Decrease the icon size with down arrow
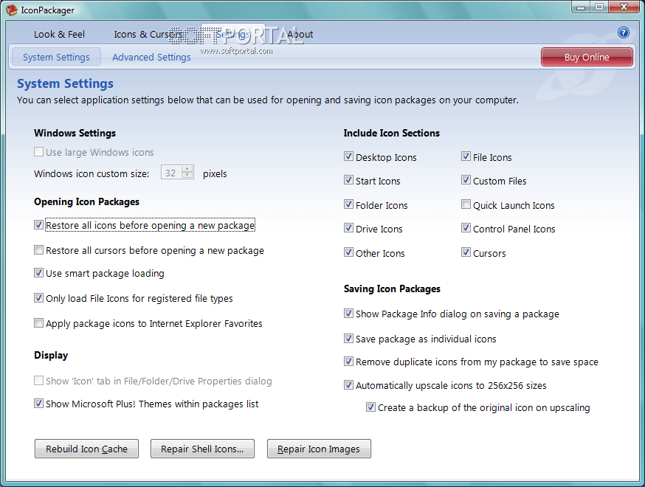The width and height of the screenshot is (645, 487). [x=187, y=176]
